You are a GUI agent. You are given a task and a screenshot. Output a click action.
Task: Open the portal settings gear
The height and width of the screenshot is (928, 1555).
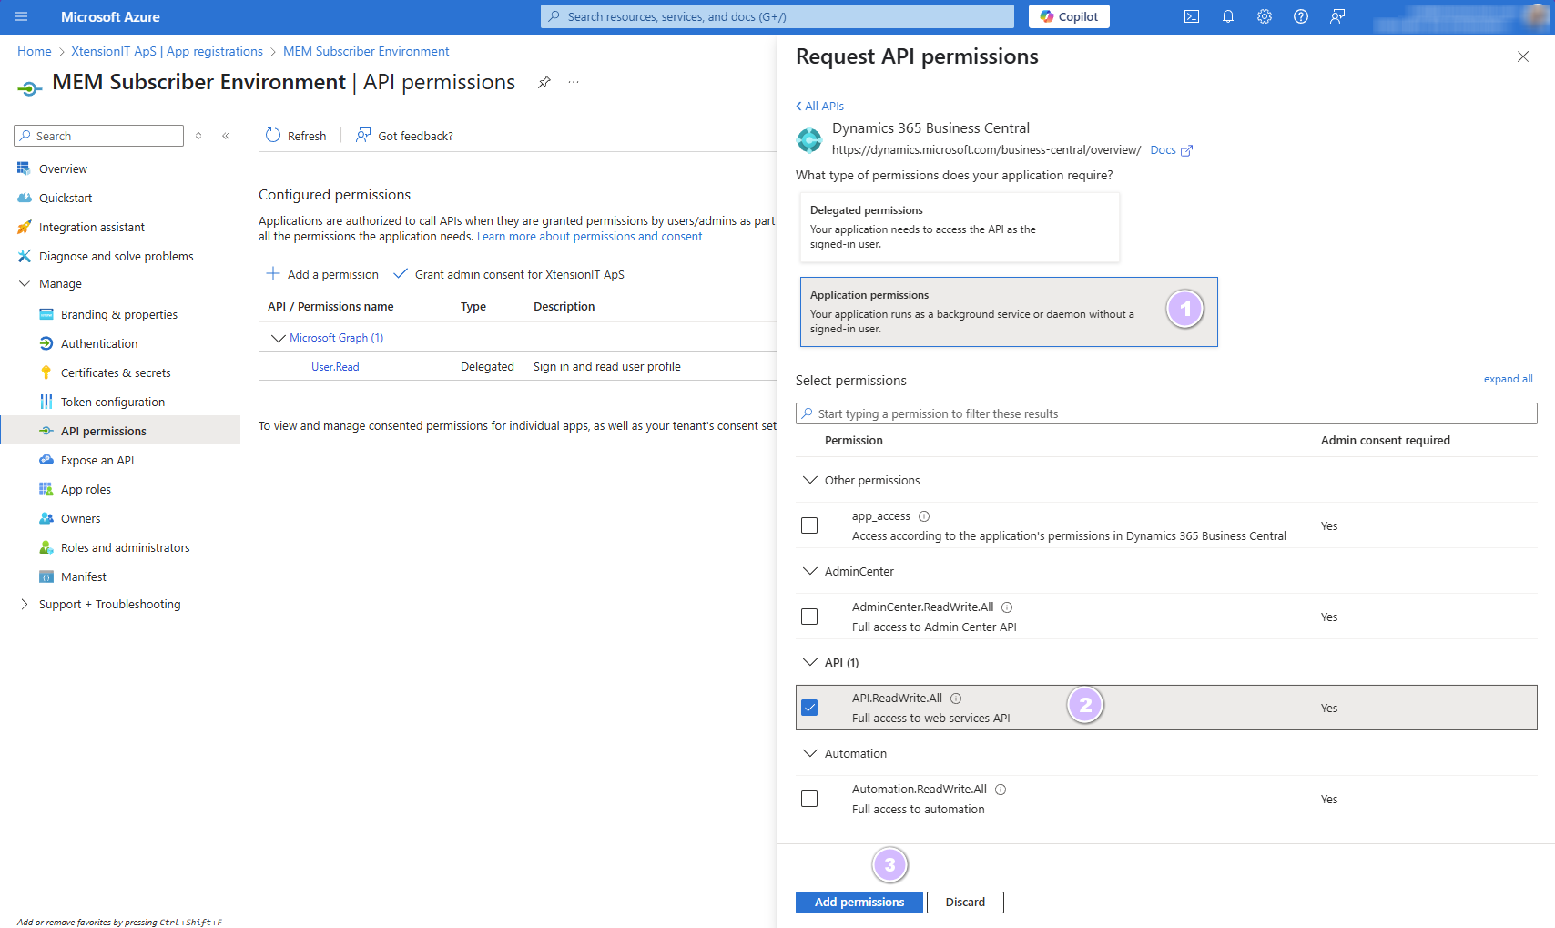coord(1264,16)
